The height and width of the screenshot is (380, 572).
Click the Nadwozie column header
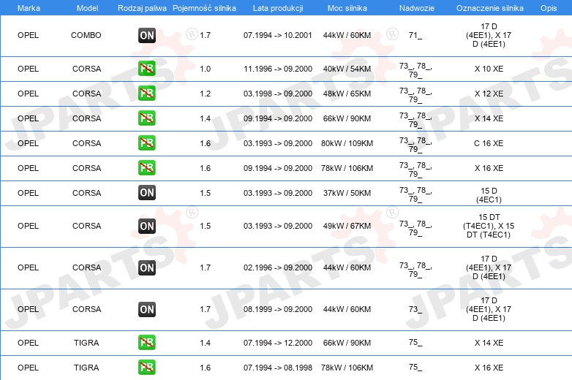[417, 8]
